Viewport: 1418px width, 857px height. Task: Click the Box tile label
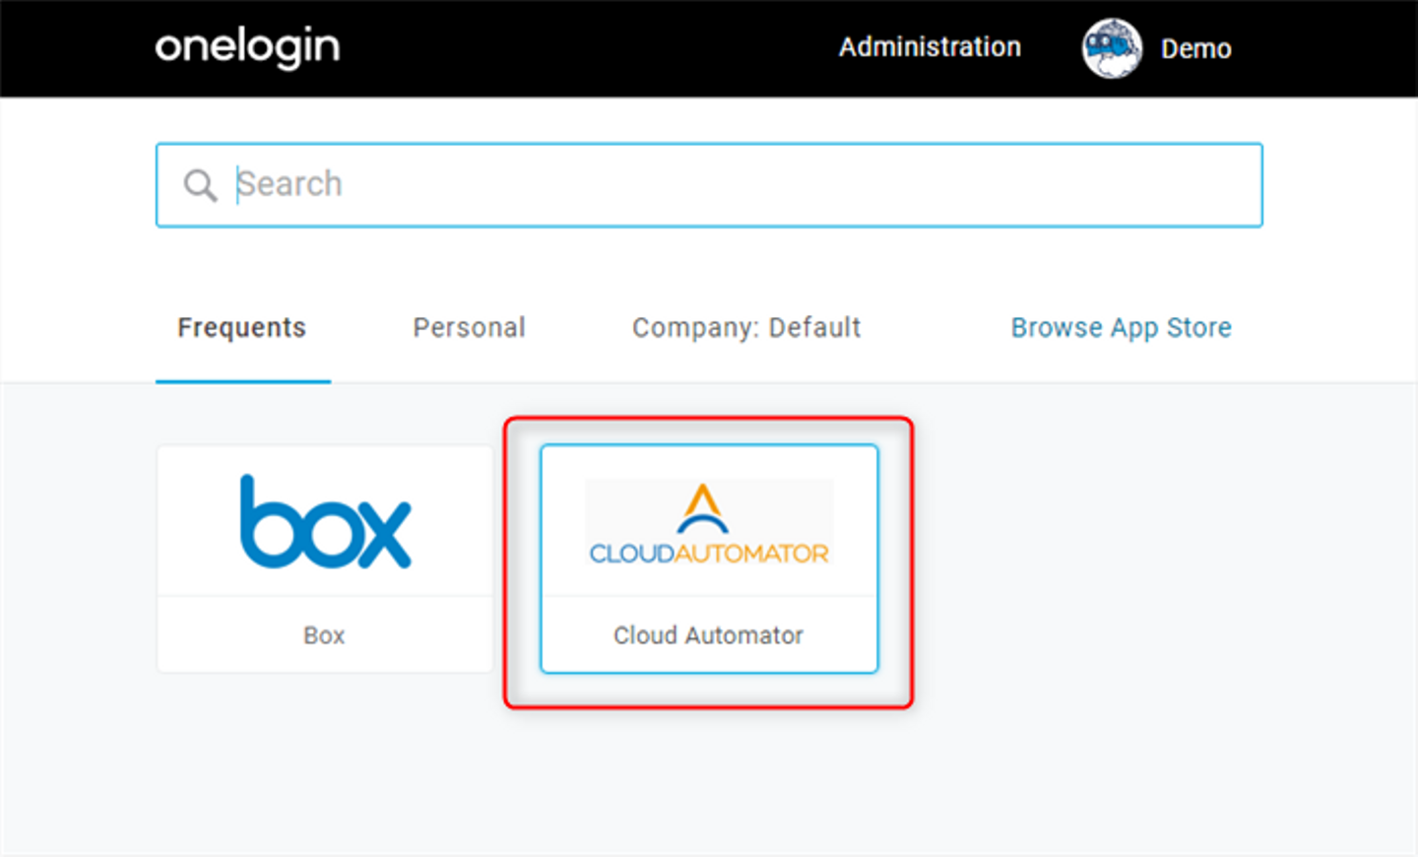click(x=324, y=635)
